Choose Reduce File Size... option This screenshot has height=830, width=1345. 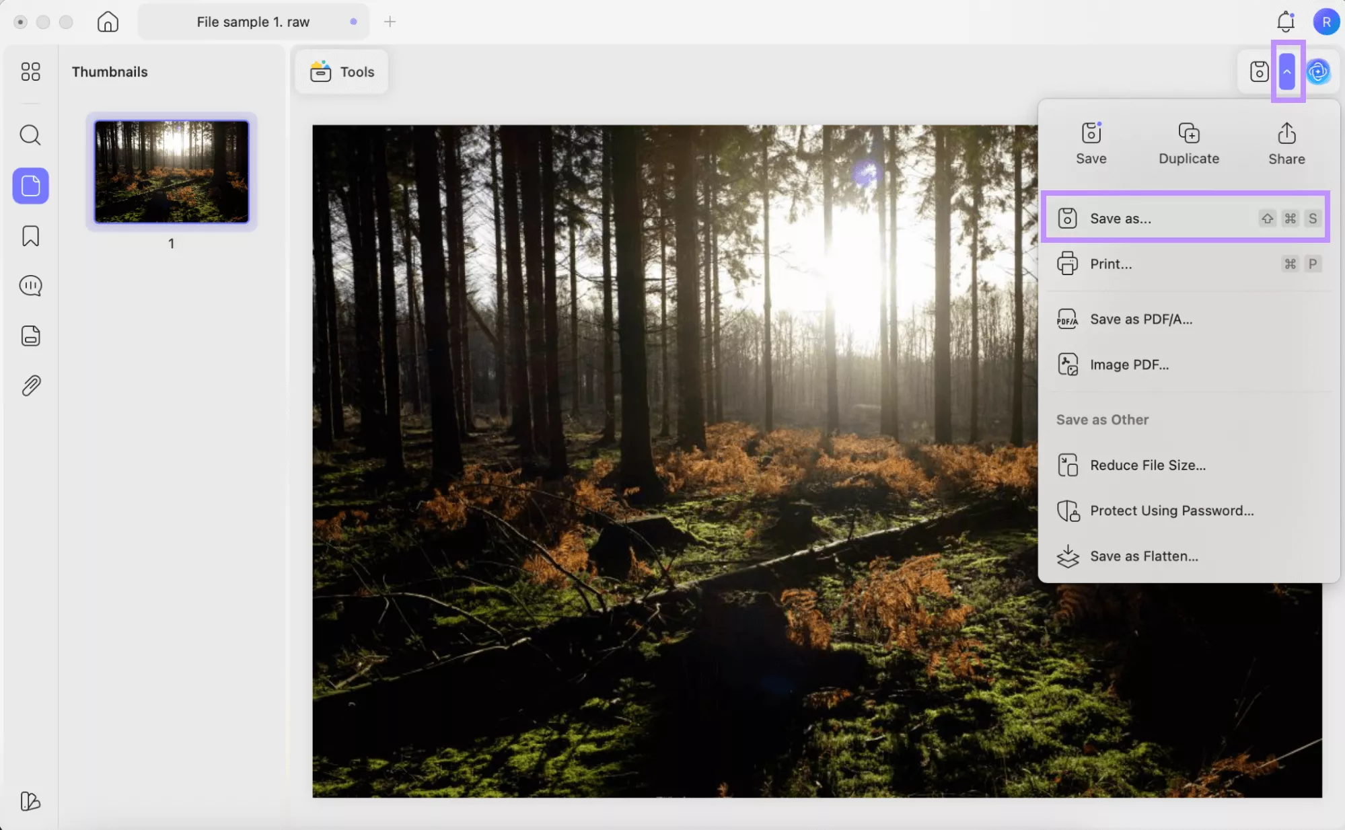1189,465
